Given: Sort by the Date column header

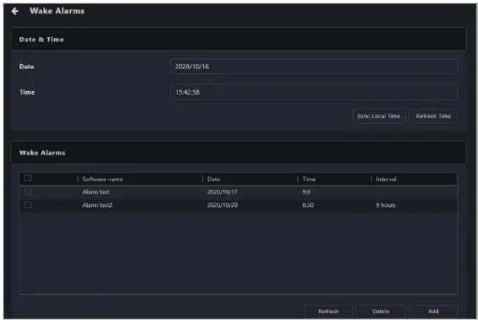Looking at the screenshot, I should (x=214, y=179).
